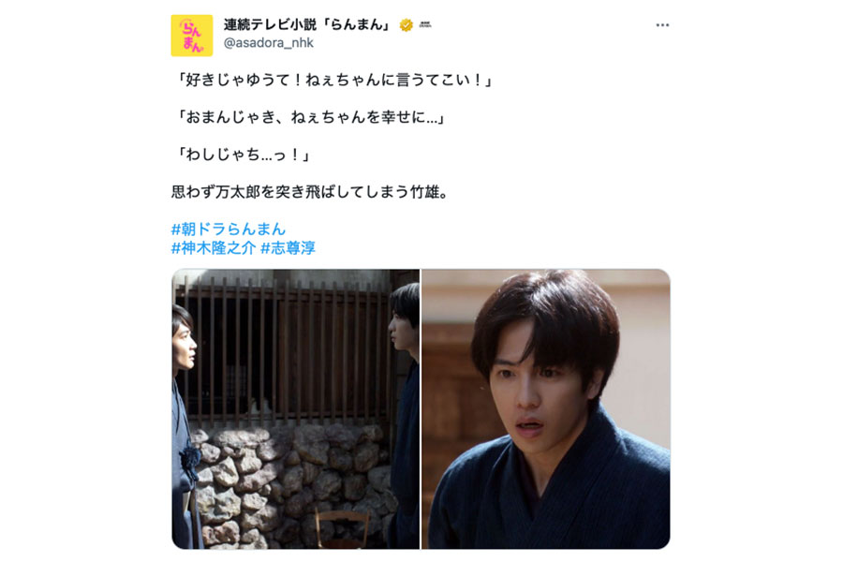Screen dimensions: 843x562
Task: Click the tweet line starting 「おまんじゃき、
Action: coord(310,117)
